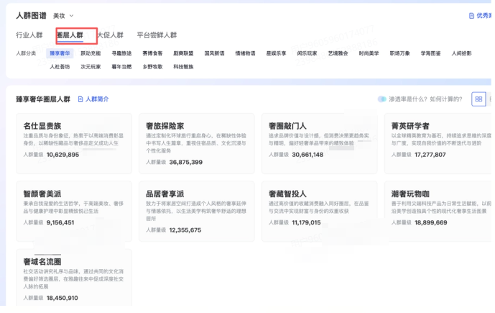This screenshot has height=313, width=495.
Task: Open the 名仕显贵族 audience card
Action: (74, 143)
